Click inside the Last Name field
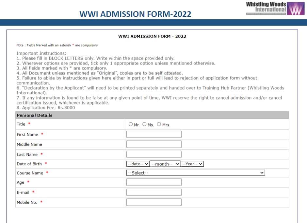The height and width of the screenshot is (223, 307). coord(153,154)
